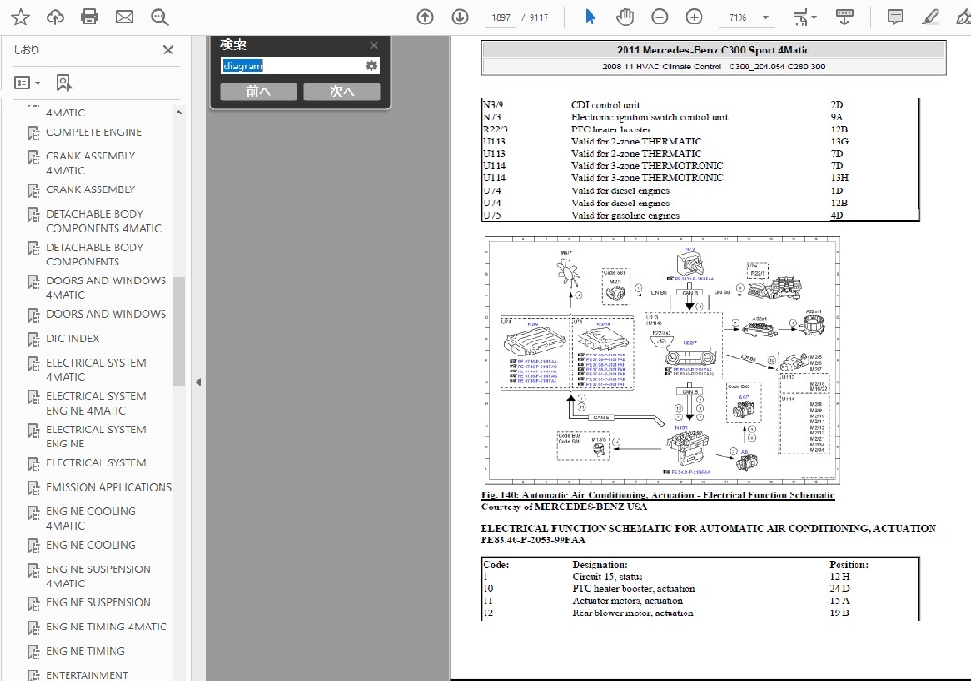Click the text 'Actuator motors, actuation'

pyautogui.click(x=627, y=600)
